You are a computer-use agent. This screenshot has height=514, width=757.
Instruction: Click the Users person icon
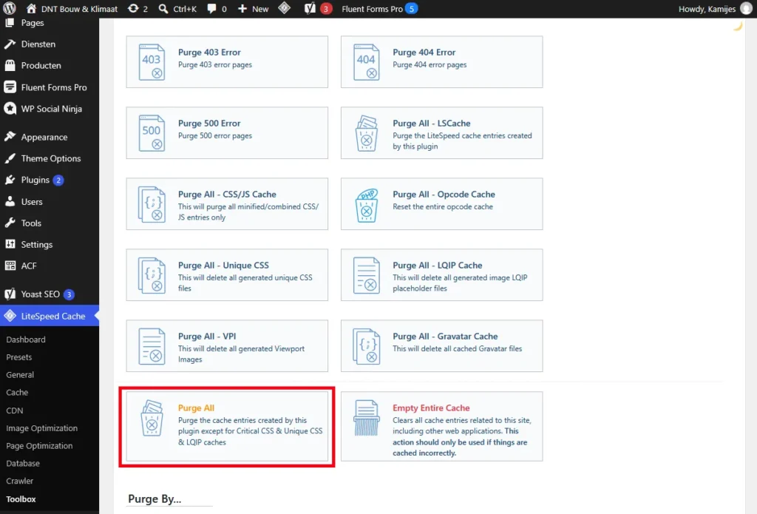(x=10, y=201)
